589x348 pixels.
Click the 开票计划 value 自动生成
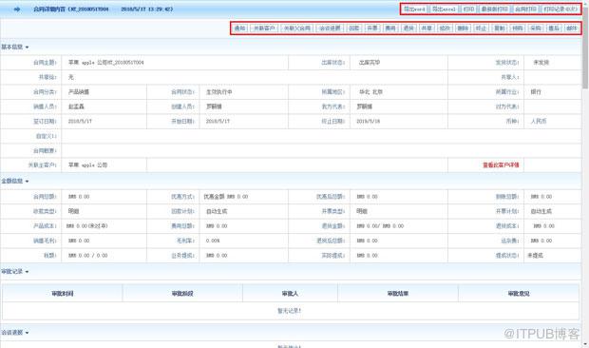pos(541,211)
